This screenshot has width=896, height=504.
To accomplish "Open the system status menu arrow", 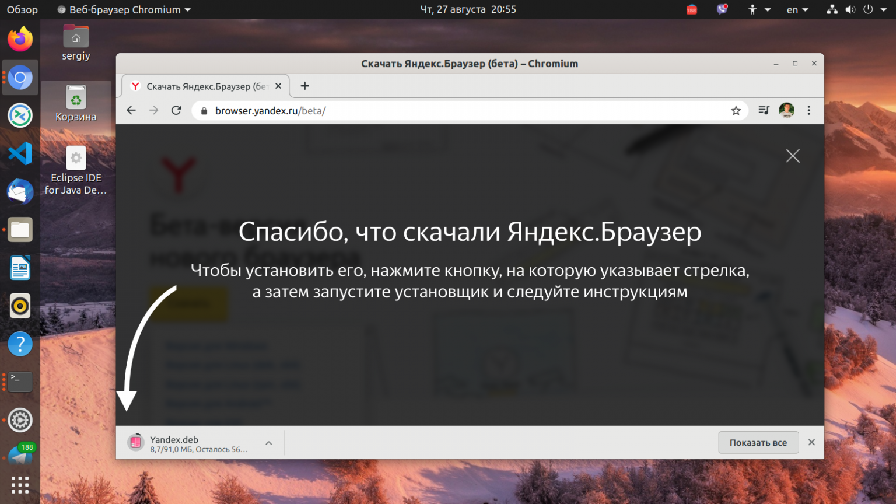I will click(x=884, y=9).
